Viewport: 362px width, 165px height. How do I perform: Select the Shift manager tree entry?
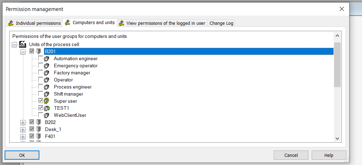68,94
